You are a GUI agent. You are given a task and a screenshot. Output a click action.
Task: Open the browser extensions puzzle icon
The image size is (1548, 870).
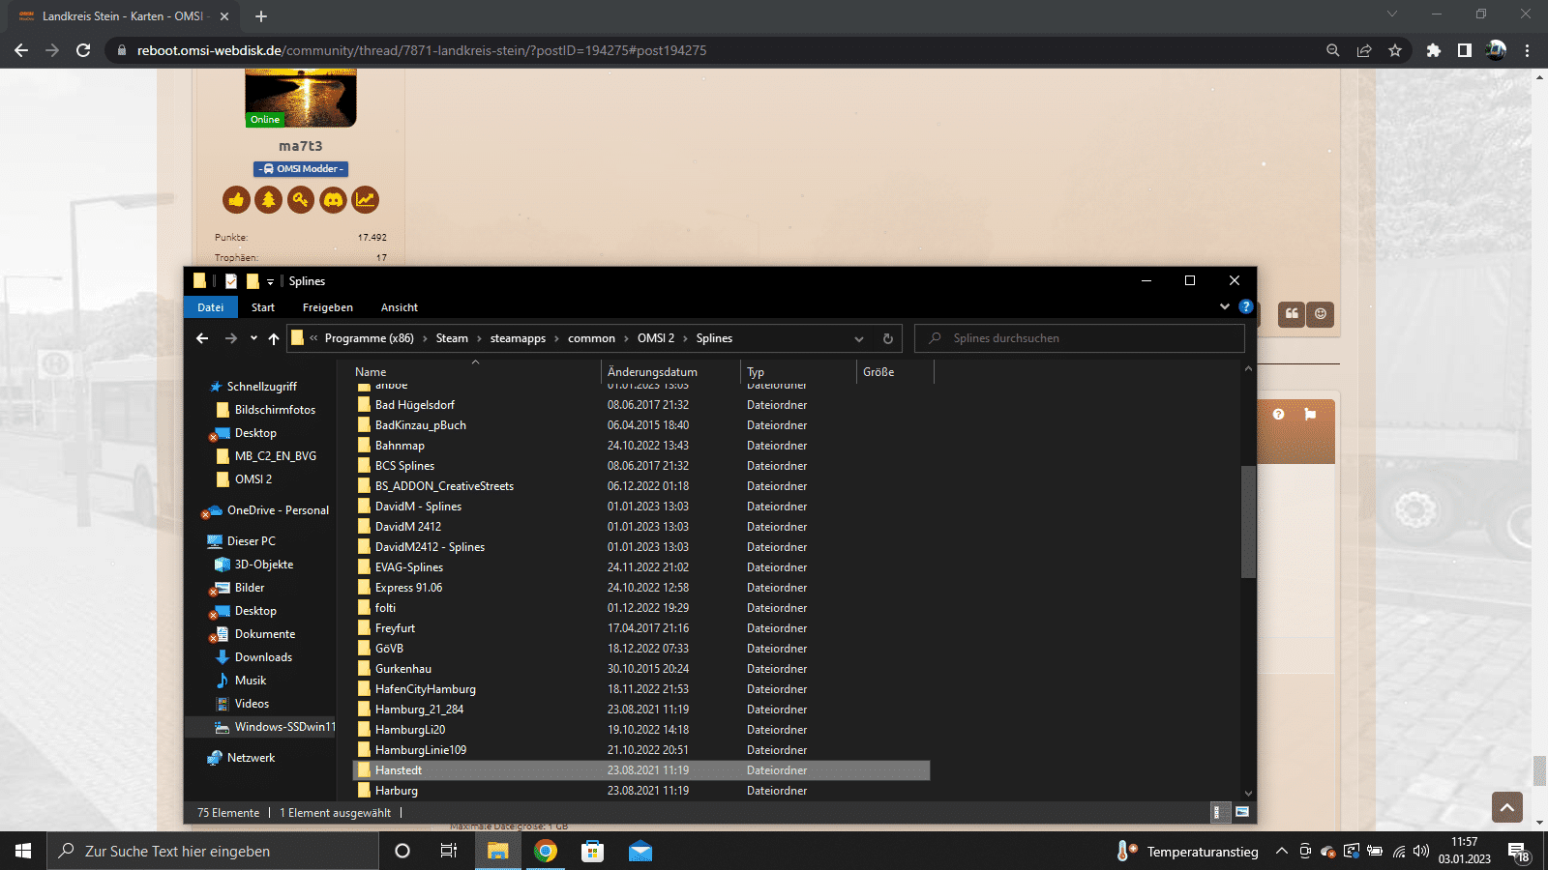click(1433, 50)
